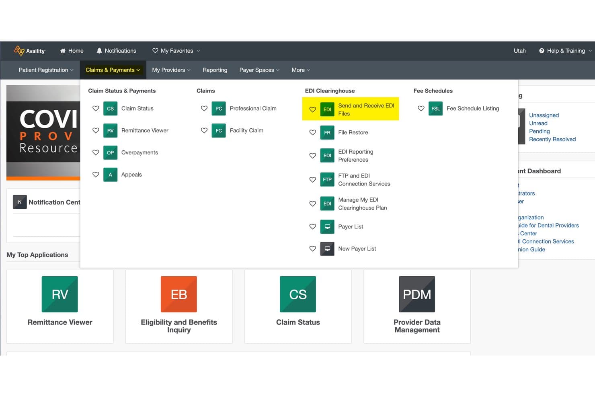Click the CS Claim Status menu icon

click(x=110, y=109)
